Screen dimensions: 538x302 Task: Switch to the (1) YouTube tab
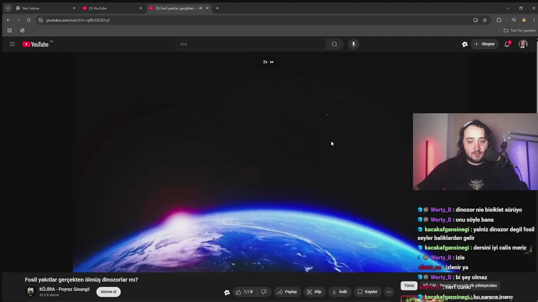[x=111, y=8]
